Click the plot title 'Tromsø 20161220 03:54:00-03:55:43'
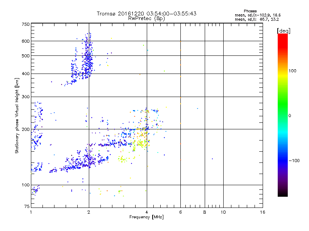This screenshot has height=231, width=309. pyautogui.click(x=146, y=13)
